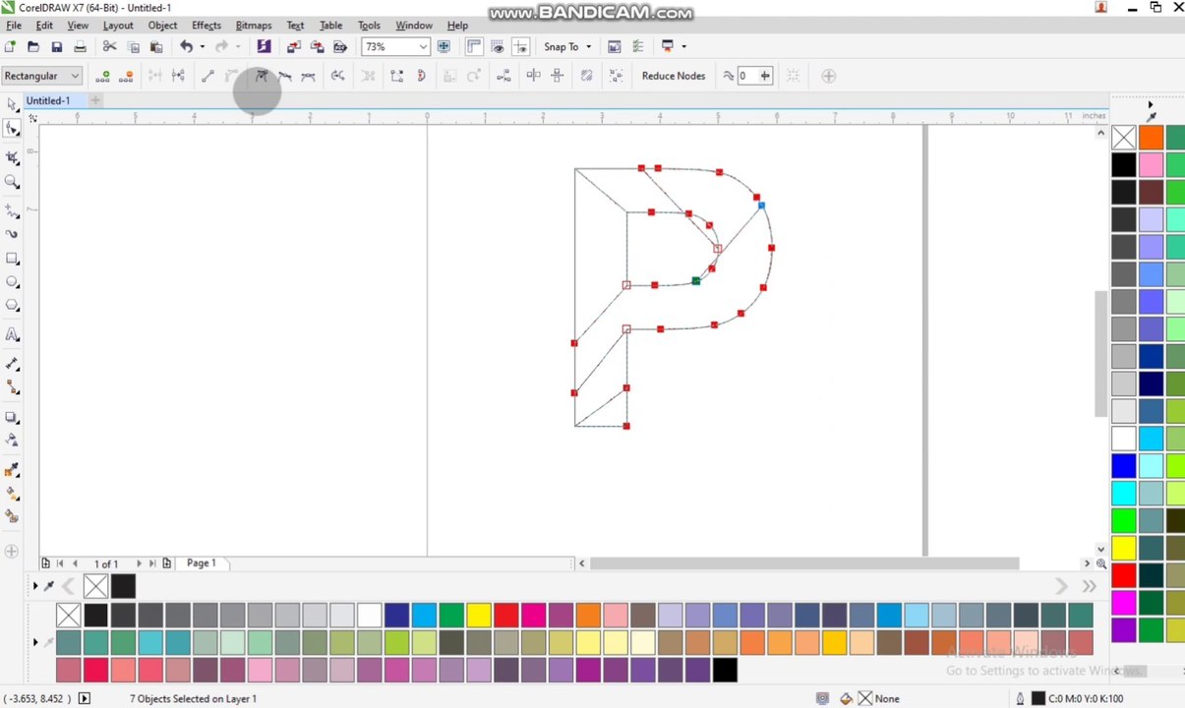Pick the orange swatch in right palette
Screen dimensions: 1185x708
pyautogui.click(x=1152, y=138)
